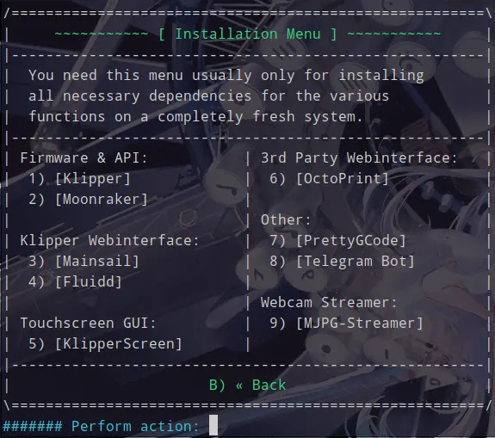
Task: Choose the 9) [MJPG-Streamer] option
Action: pos(346,324)
